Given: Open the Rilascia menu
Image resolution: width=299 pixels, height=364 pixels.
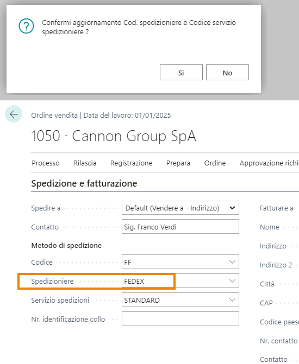Looking at the screenshot, I should click(85, 163).
